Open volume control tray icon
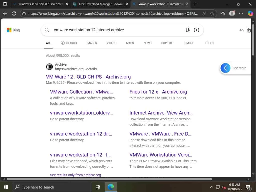The image size is (256, 192). coord(223,187)
